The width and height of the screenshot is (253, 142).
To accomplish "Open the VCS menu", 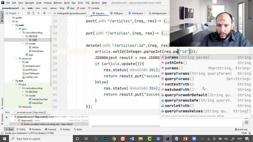I will tap(87, 3).
